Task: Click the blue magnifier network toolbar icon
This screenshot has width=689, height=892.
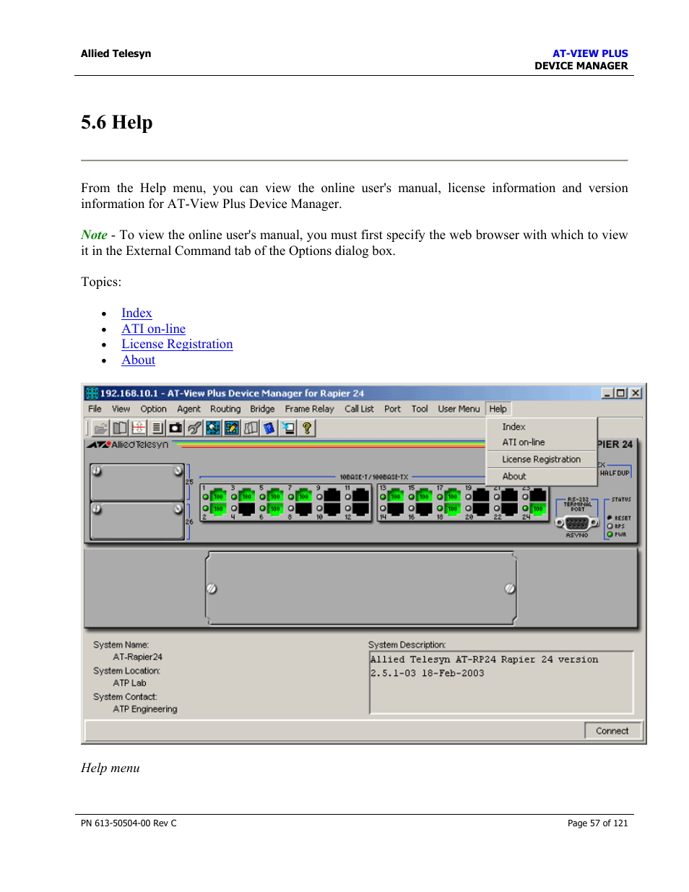Action: coord(213,428)
